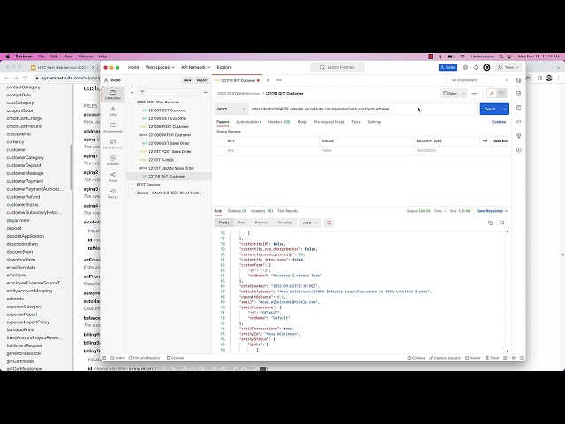Open the tab bar three-dot overflow menu
This screenshot has height=424, width=565.
pos(279,80)
